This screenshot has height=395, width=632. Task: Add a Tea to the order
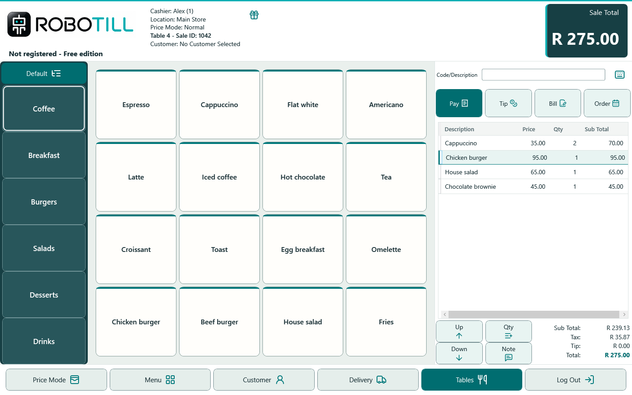(386, 177)
